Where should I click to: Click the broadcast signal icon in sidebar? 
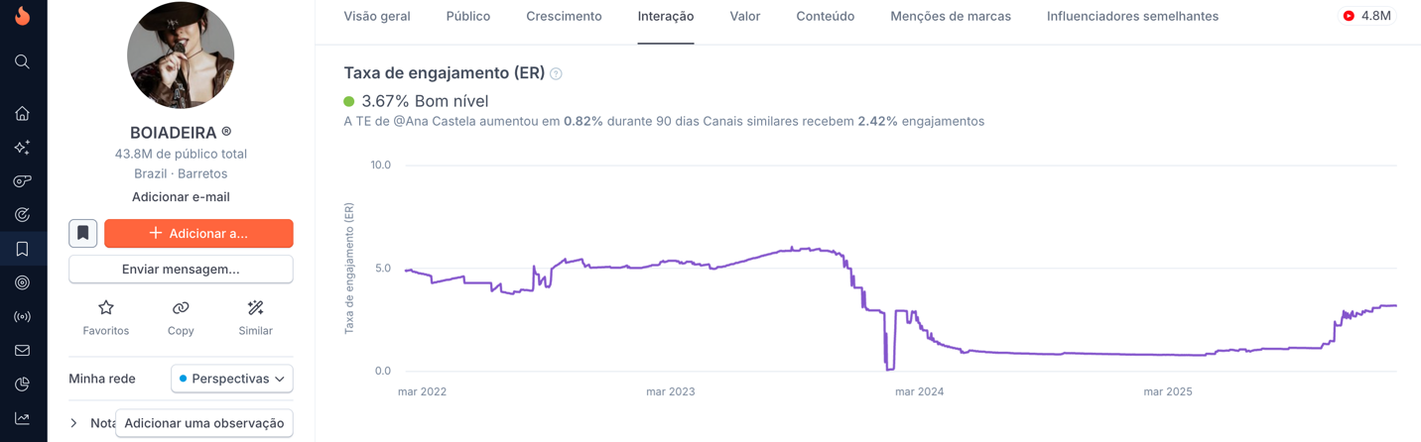[x=22, y=317]
